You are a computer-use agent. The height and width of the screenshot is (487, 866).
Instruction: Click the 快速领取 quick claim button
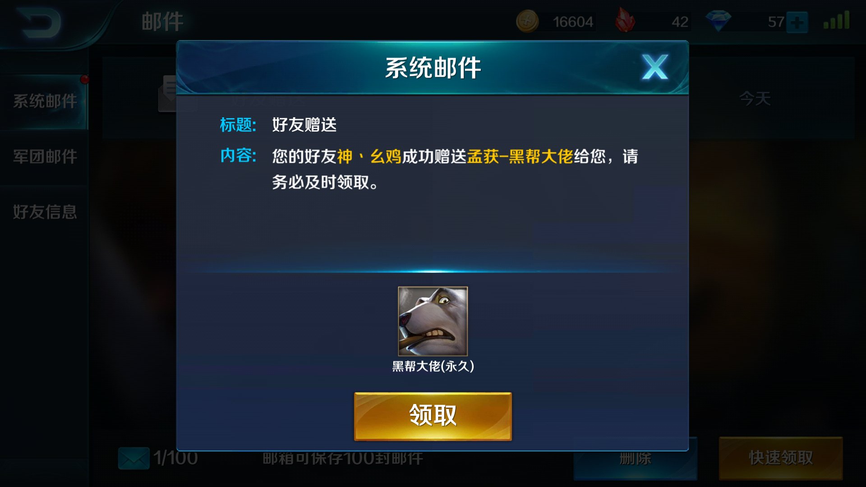[781, 458]
